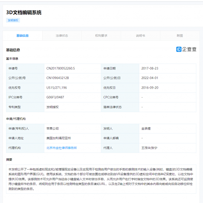The image size is (203, 203).
Task: Click IPC classification G06F3/0487
Action: [x=55, y=97]
